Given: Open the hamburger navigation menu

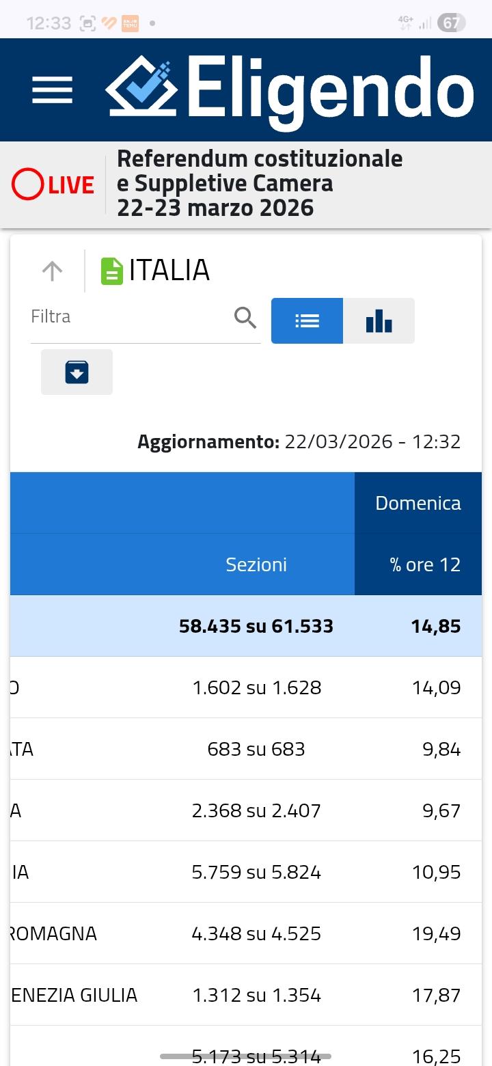Looking at the screenshot, I should (52, 90).
